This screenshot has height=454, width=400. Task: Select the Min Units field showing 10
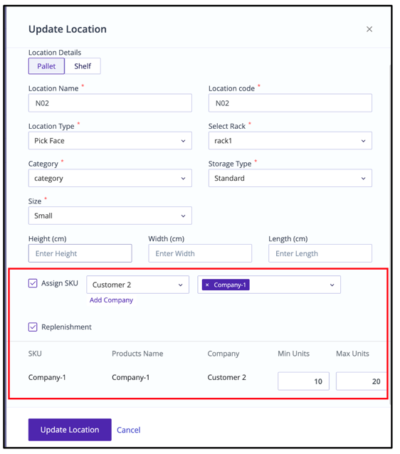pyautogui.click(x=303, y=381)
